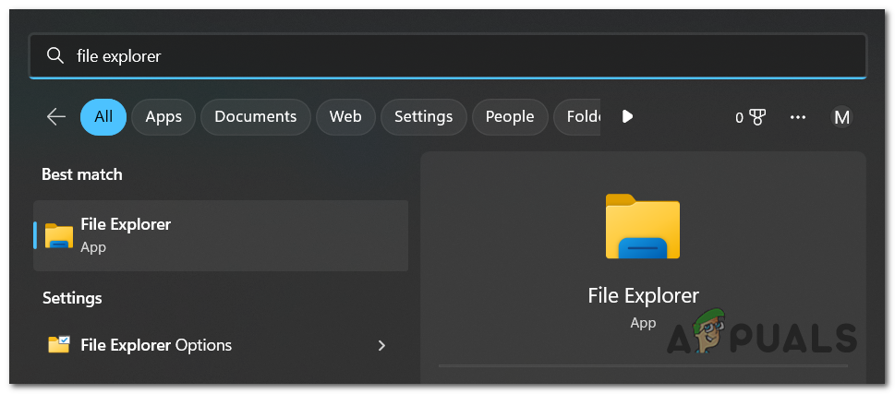Click into the 'file explorer' search field
The width and height of the screenshot is (895, 394).
pyautogui.click(x=447, y=56)
